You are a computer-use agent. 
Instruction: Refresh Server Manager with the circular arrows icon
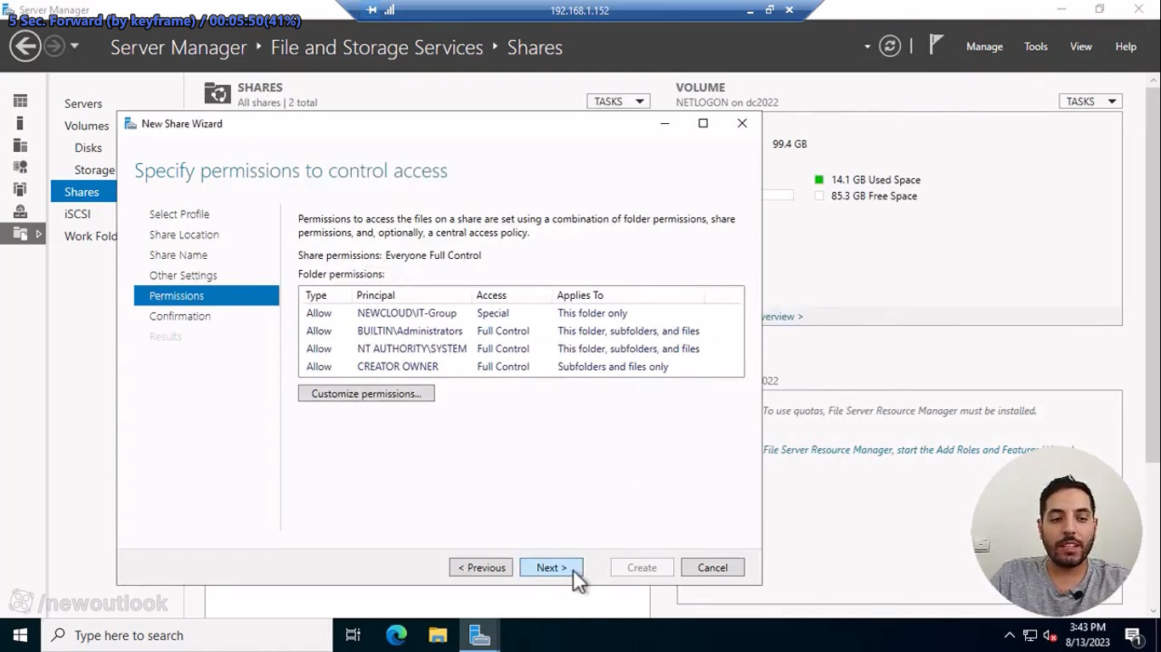[890, 46]
